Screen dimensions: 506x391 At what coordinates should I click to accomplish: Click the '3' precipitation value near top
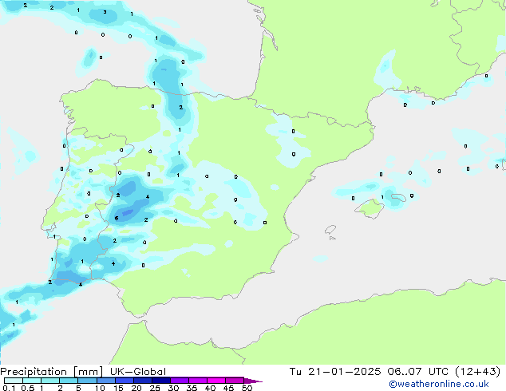pos(105,12)
